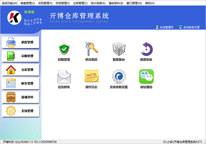Select the 仓库管理 sidebar button label
The height and width of the screenshot is (144, 206).
27,70
